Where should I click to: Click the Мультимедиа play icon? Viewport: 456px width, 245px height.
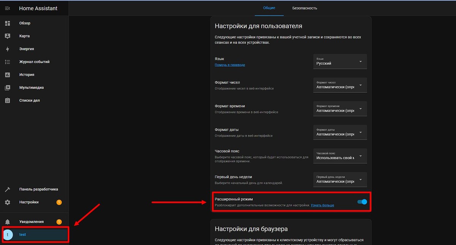7,88
